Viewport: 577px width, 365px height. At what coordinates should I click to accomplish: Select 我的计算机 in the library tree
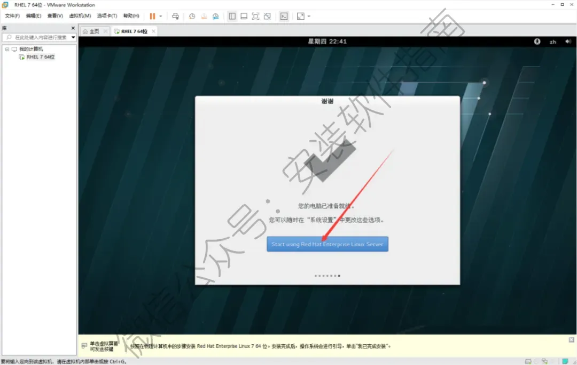point(31,49)
